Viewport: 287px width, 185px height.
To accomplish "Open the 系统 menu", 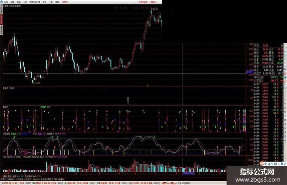I will pos(6,2).
